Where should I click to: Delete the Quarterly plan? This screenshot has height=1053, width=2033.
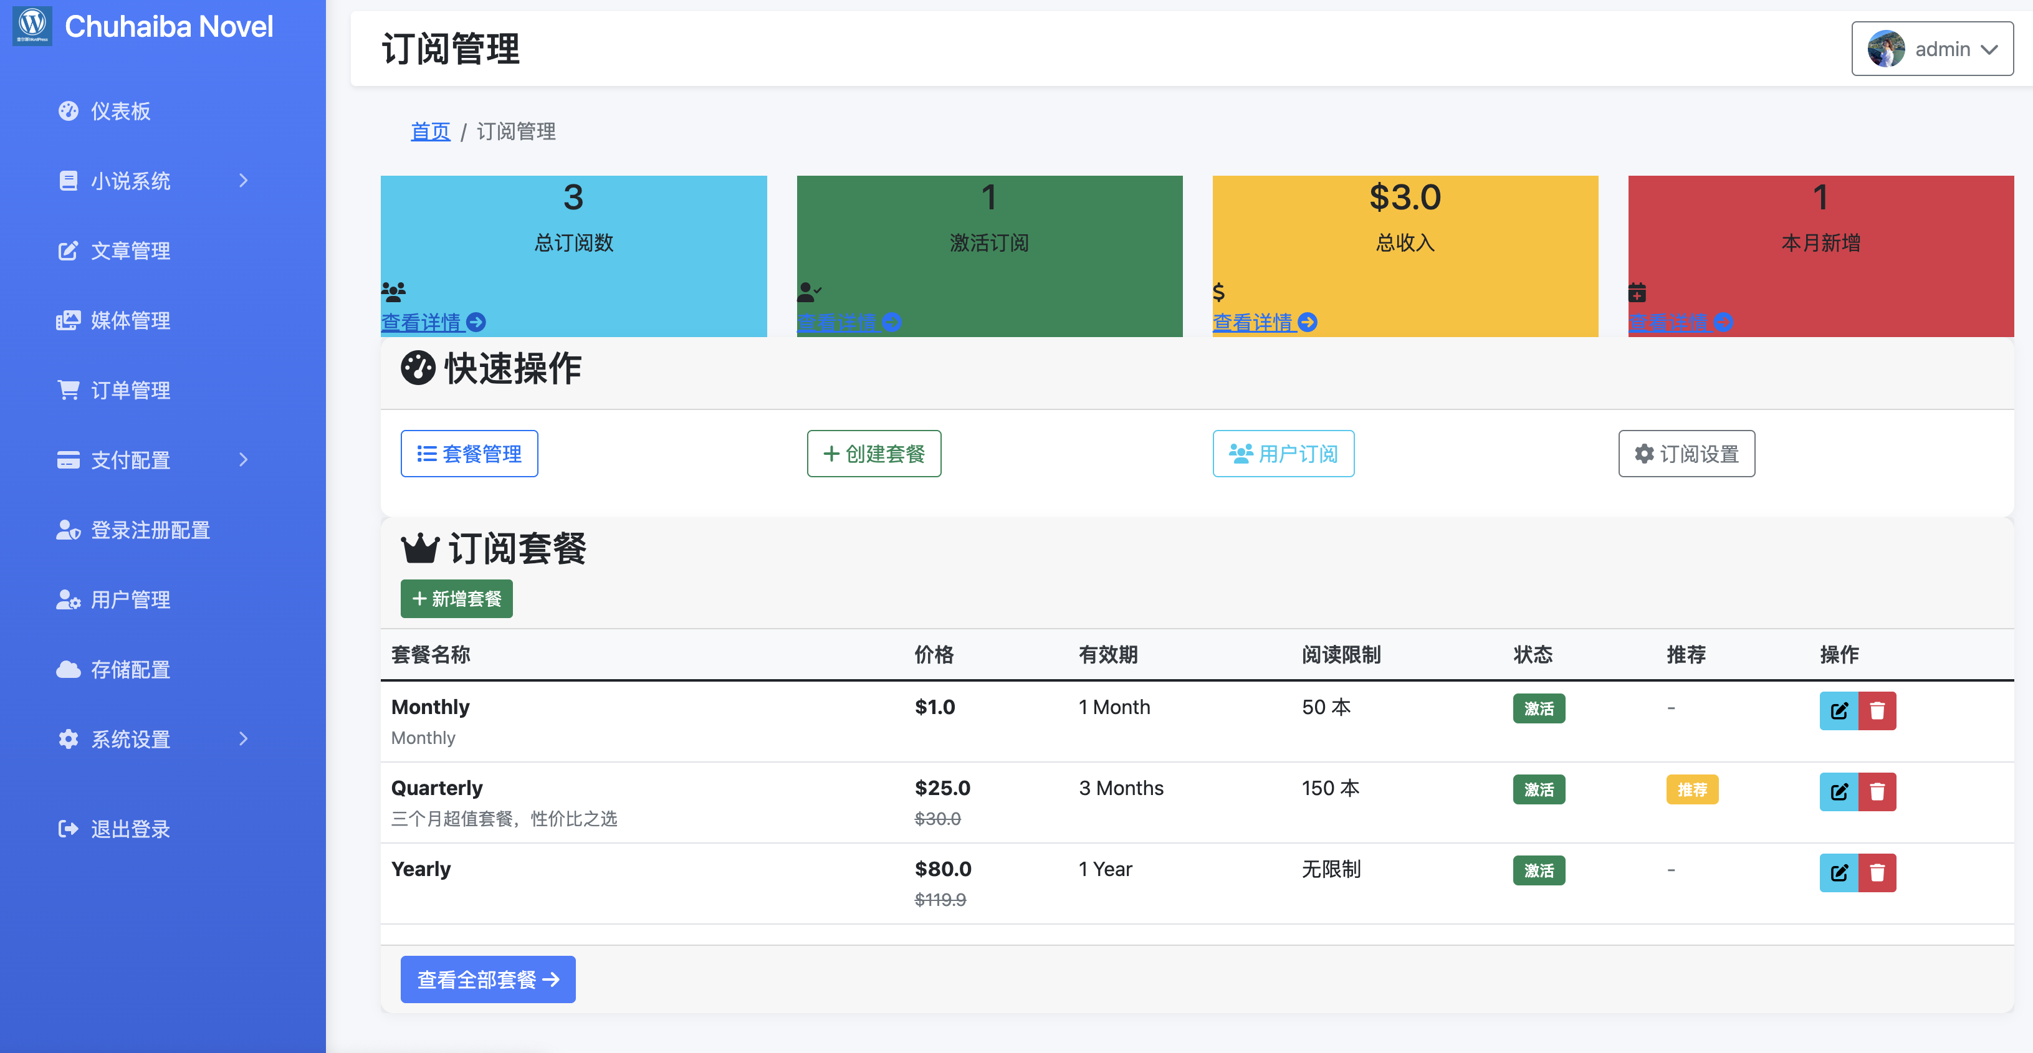tap(1878, 792)
